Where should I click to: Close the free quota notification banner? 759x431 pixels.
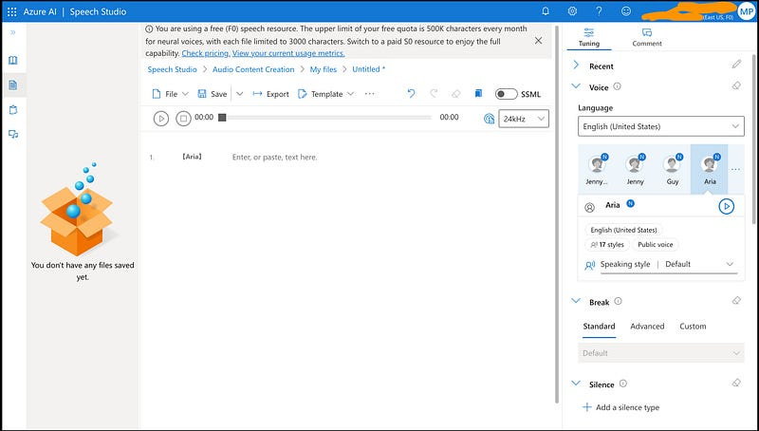538,41
